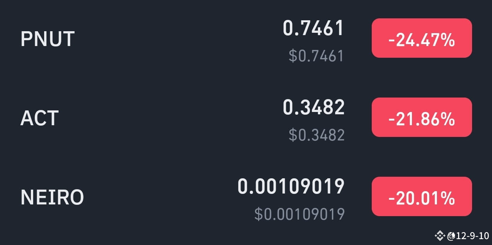Click the $0.3482 USD value under ACT price

pyautogui.click(x=317, y=135)
